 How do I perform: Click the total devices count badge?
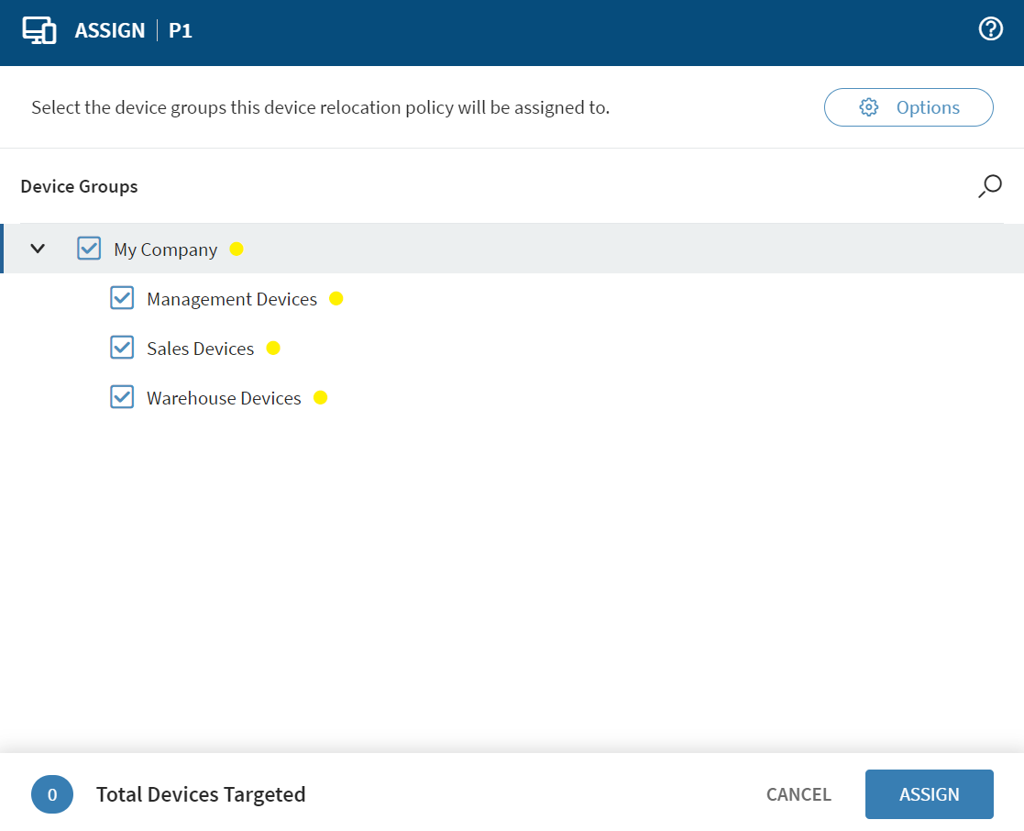coord(52,794)
